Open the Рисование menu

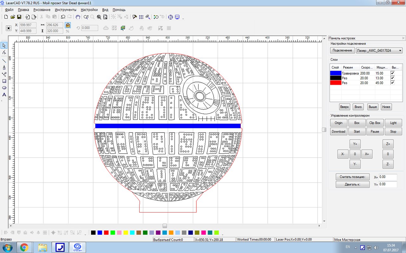tap(42, 10)
